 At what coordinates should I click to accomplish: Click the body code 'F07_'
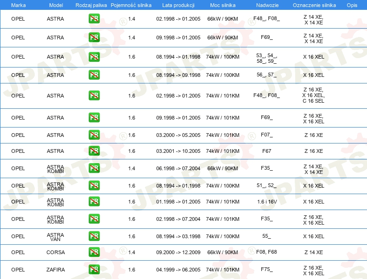[x=267, y=135]
